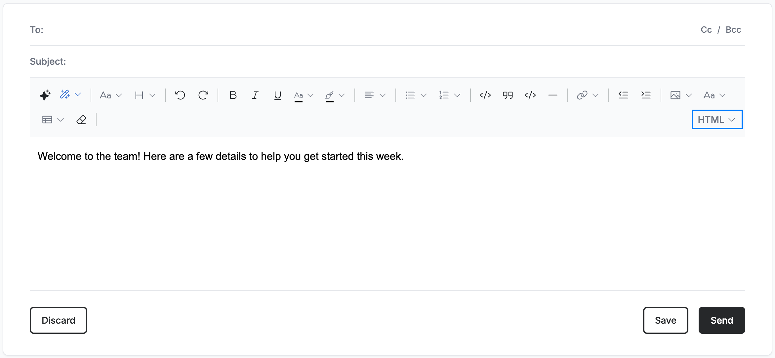Insert a blockquote with the quote icon
The width and height of the screenshot is (775, 358).
[508, 95]
